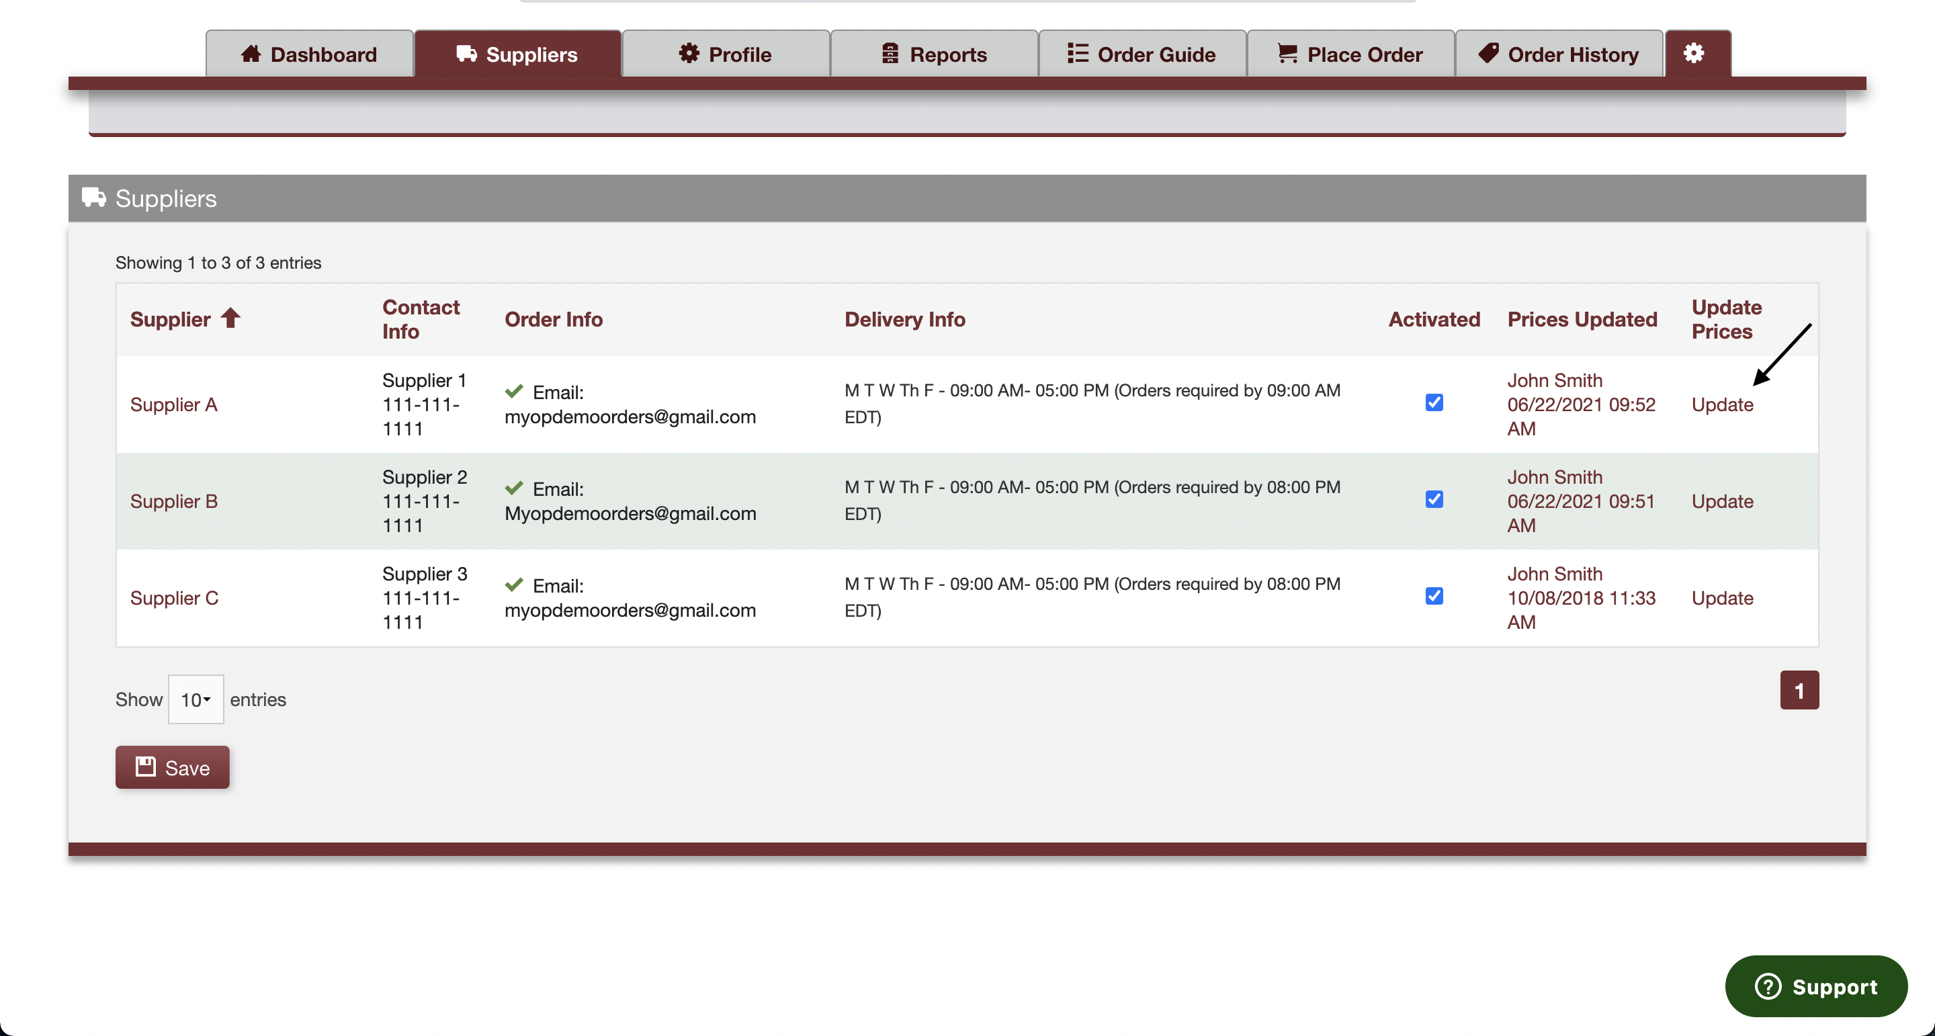Click Supplier A delivery info ending 09:00 AM EDT
Image resolution: width=1935 pixels, height=1036 pixels.
pyautogui.click(x=1092, y=403)
